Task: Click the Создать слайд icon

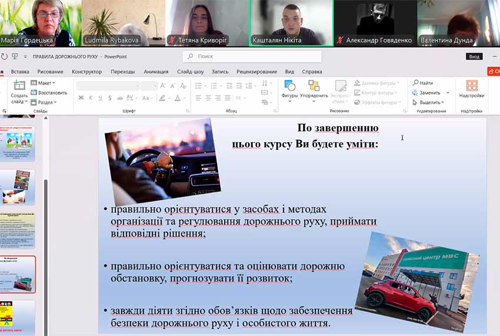Action: coord(19,91)
